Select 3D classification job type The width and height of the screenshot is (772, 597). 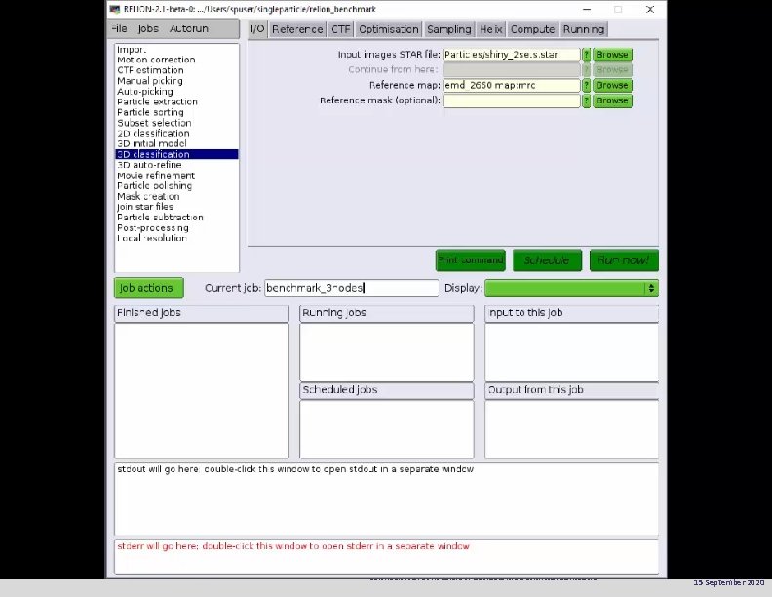(176, 154)
